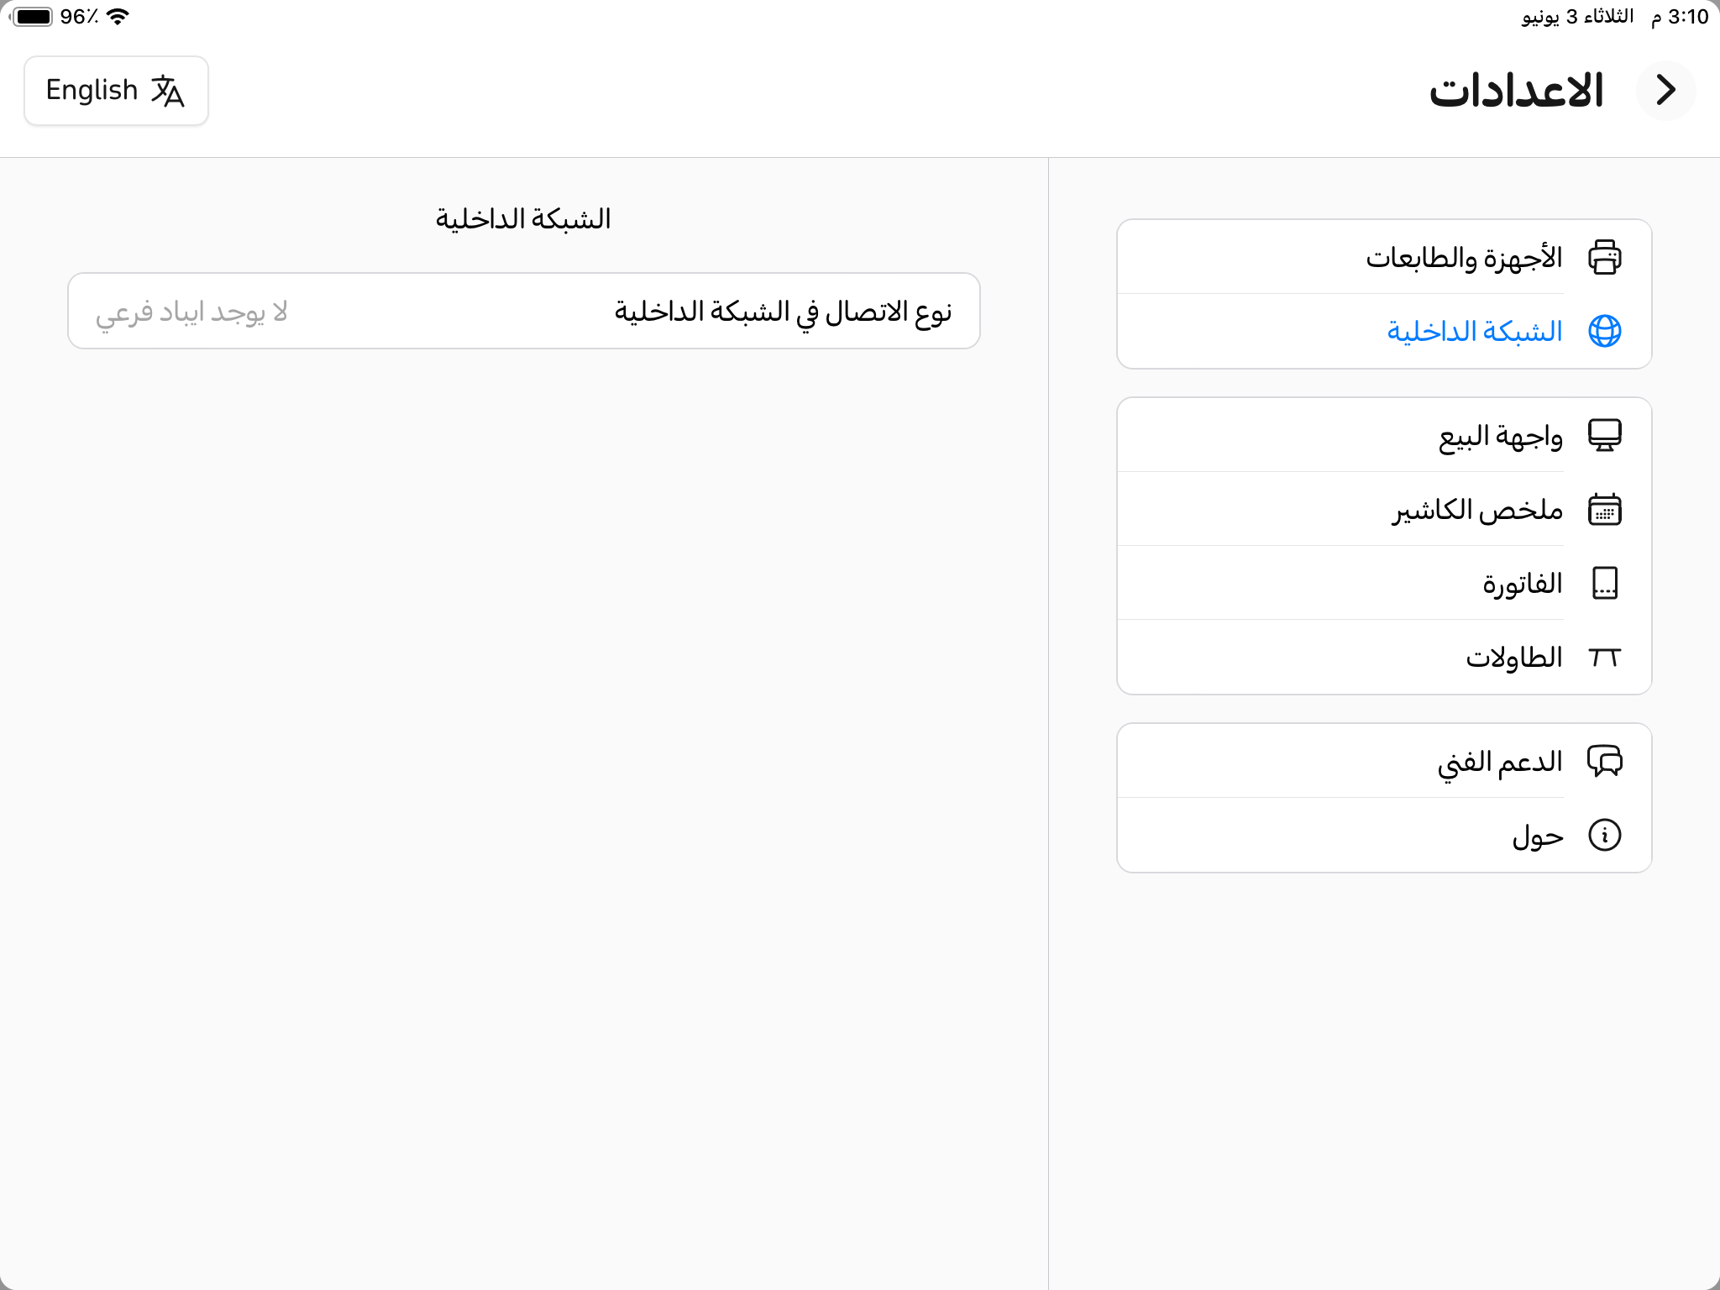The image size is (1720, 1290).
Task: Click the printer icon for الأجهزة والطابعات
Action: pos(1604,257)
